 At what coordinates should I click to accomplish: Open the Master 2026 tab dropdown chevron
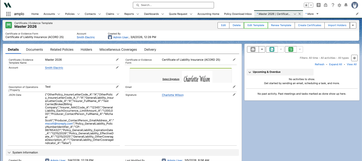pos(295,14)
